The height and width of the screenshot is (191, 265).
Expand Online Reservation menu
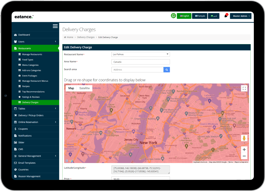tap(35, 122)
